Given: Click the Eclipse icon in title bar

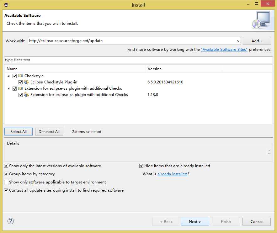Looking at the screenshot, I should pos(6,5).
